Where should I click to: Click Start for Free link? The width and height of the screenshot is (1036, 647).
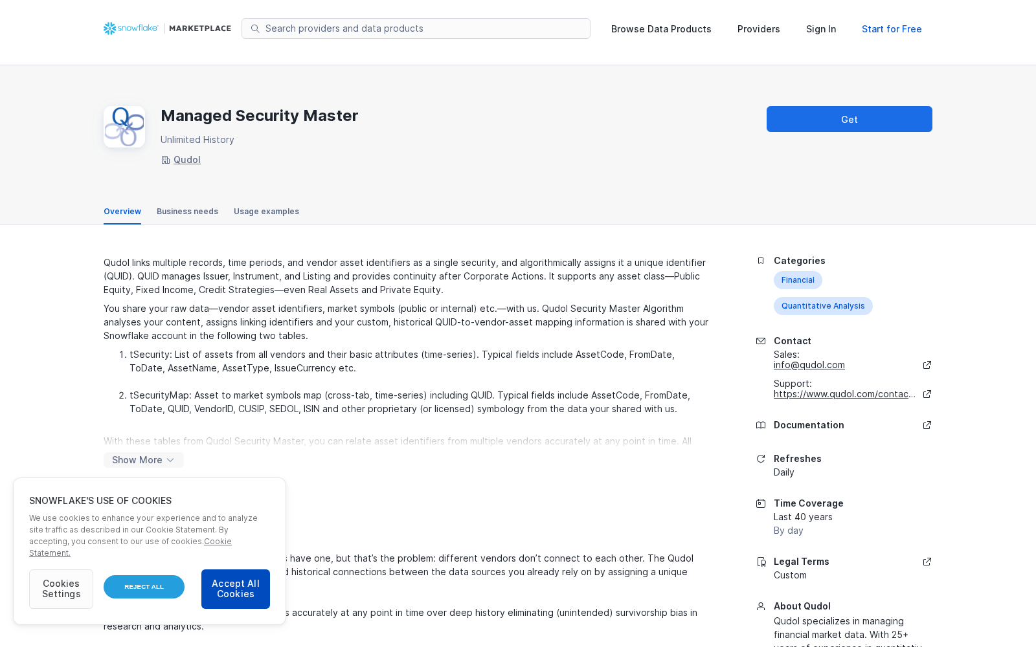point(892,29)
